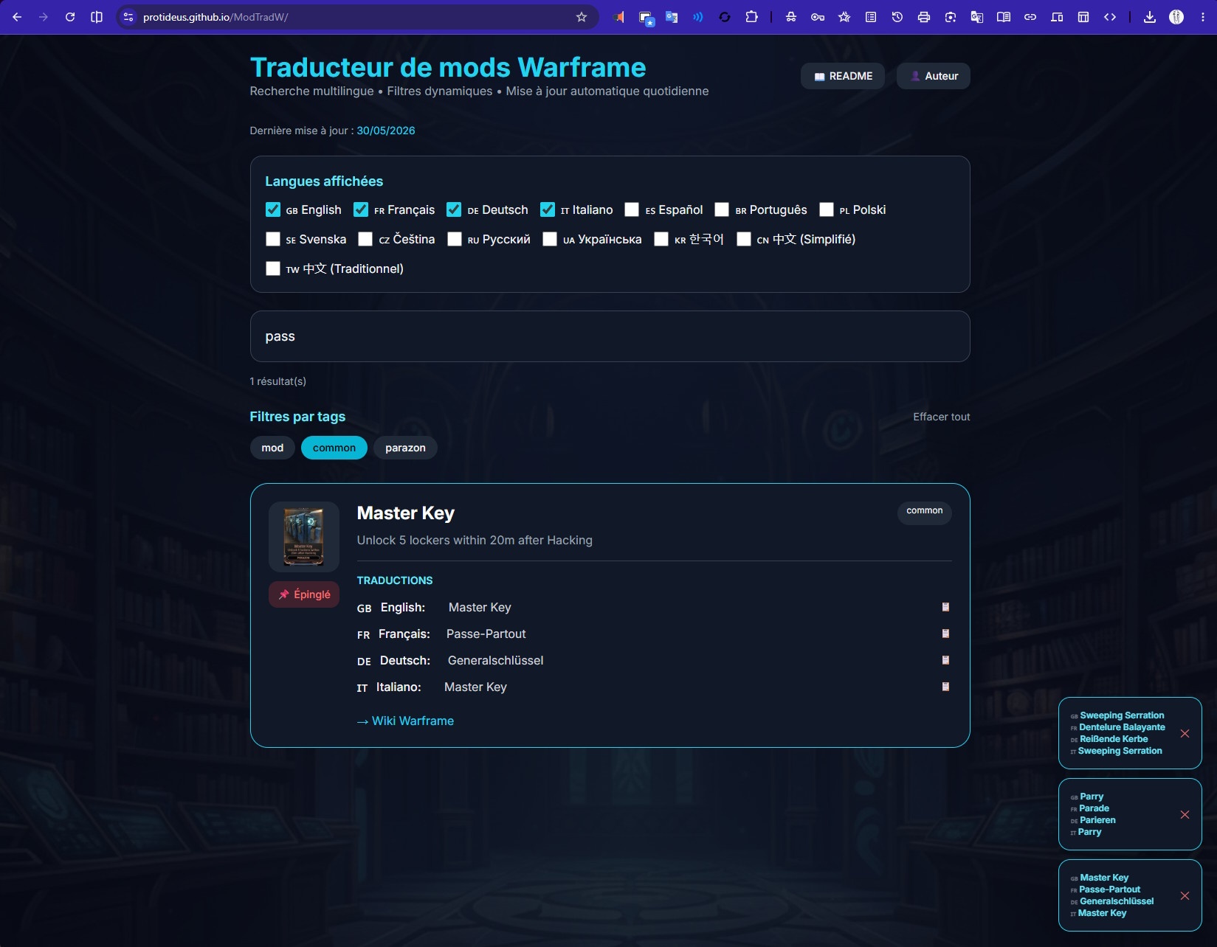The image size is (1217, 947).
Task: Focus the search field containing pass
Action: point(610,336)
